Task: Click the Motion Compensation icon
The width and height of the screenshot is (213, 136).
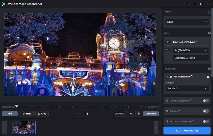Action: pyautogui.click(x=167, y=121)
